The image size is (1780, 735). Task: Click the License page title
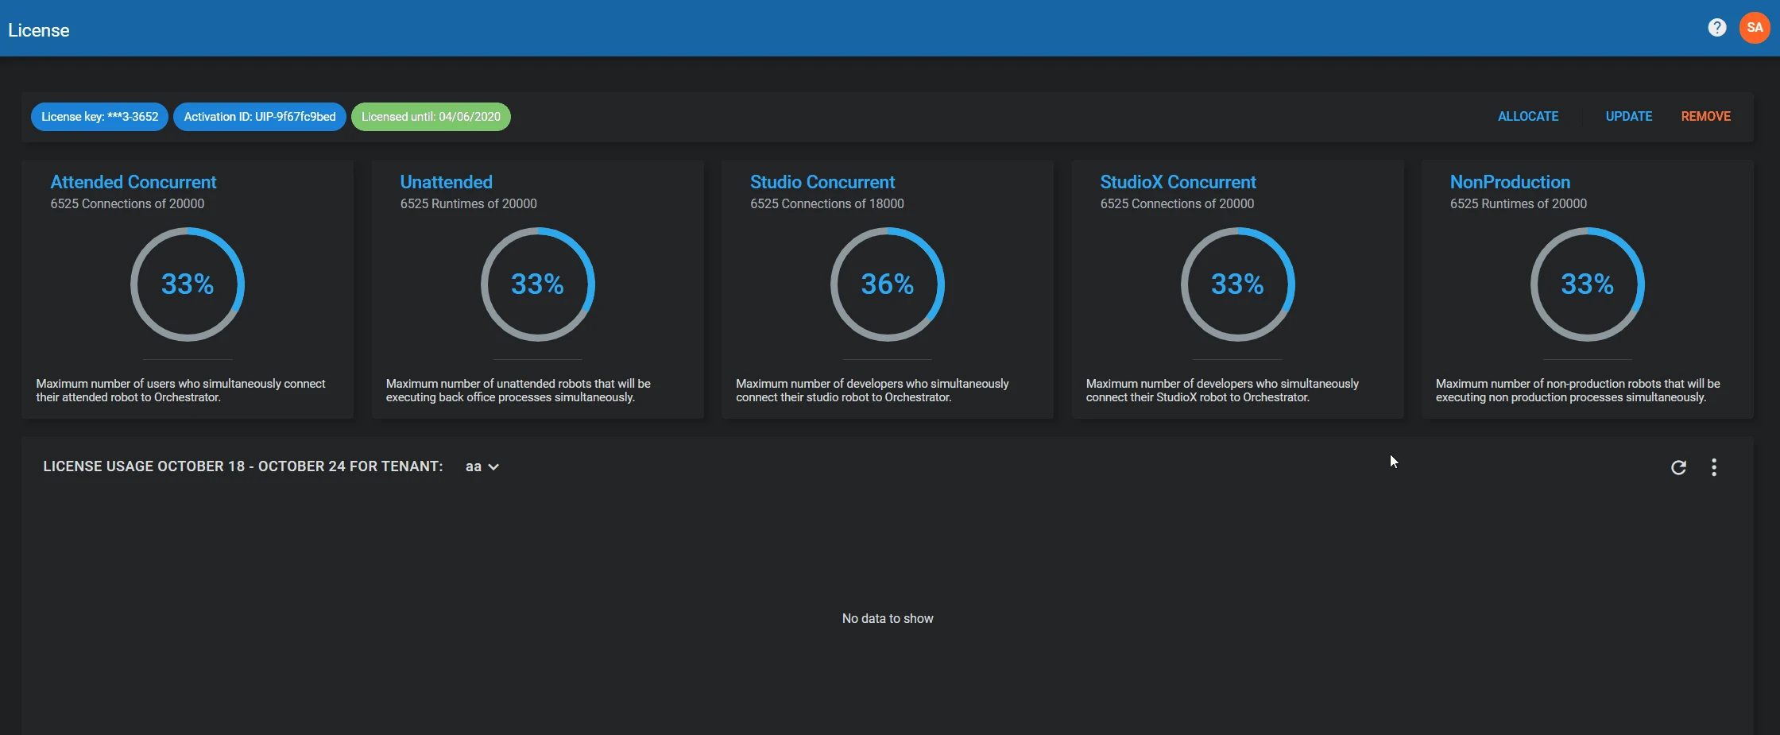click(x=39, y=30)
